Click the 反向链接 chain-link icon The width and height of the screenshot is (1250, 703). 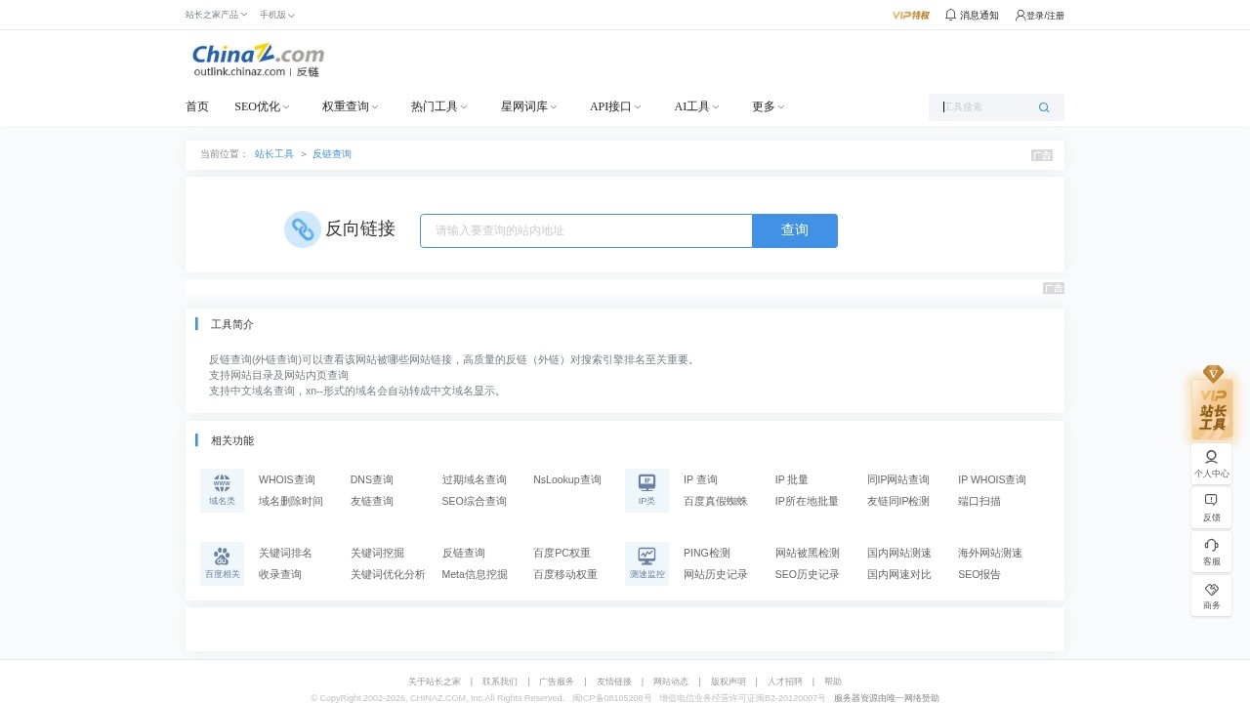point(303,229)
